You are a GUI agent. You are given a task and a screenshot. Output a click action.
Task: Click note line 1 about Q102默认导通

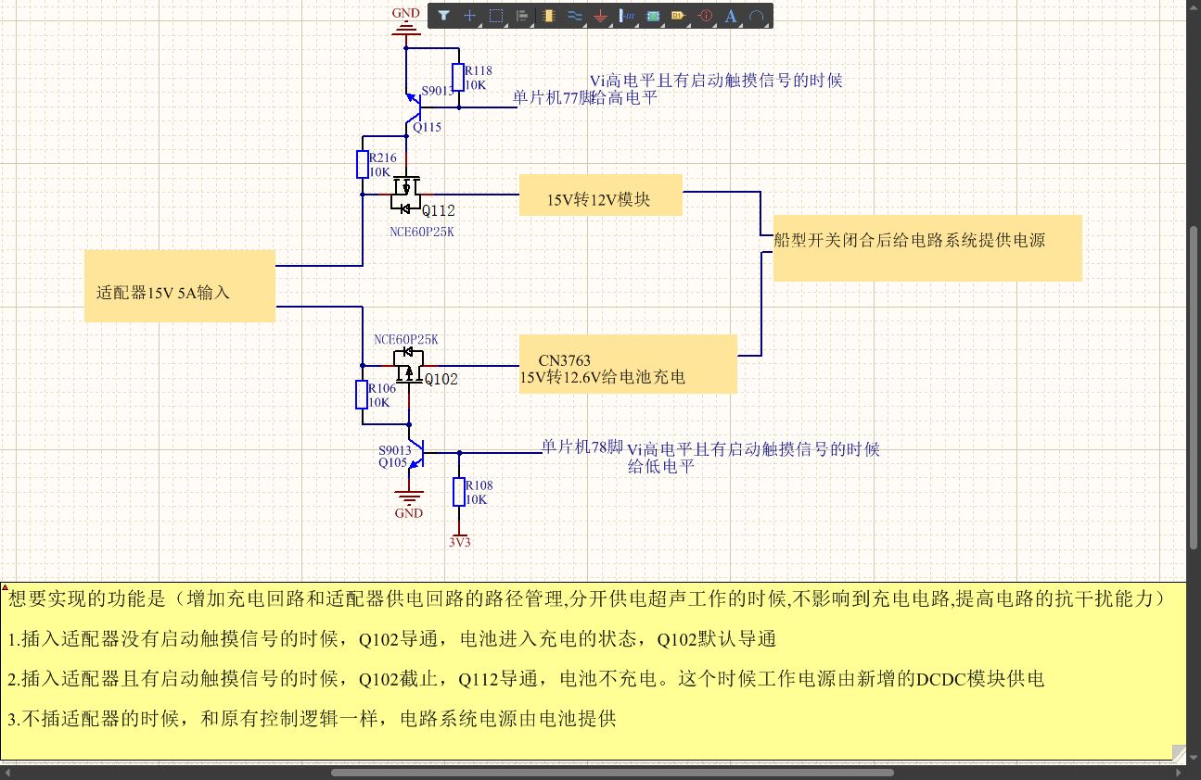(x=390, y=639)
